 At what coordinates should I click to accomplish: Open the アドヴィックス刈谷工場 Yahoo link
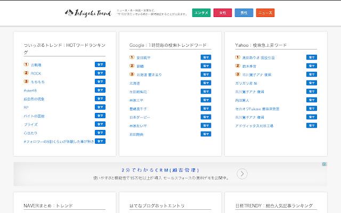tap(254, 126)
